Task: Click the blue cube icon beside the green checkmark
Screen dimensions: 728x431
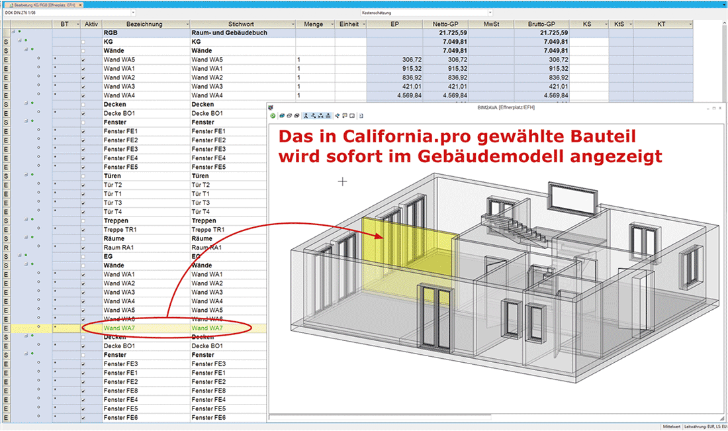Action: click(282, 116)
